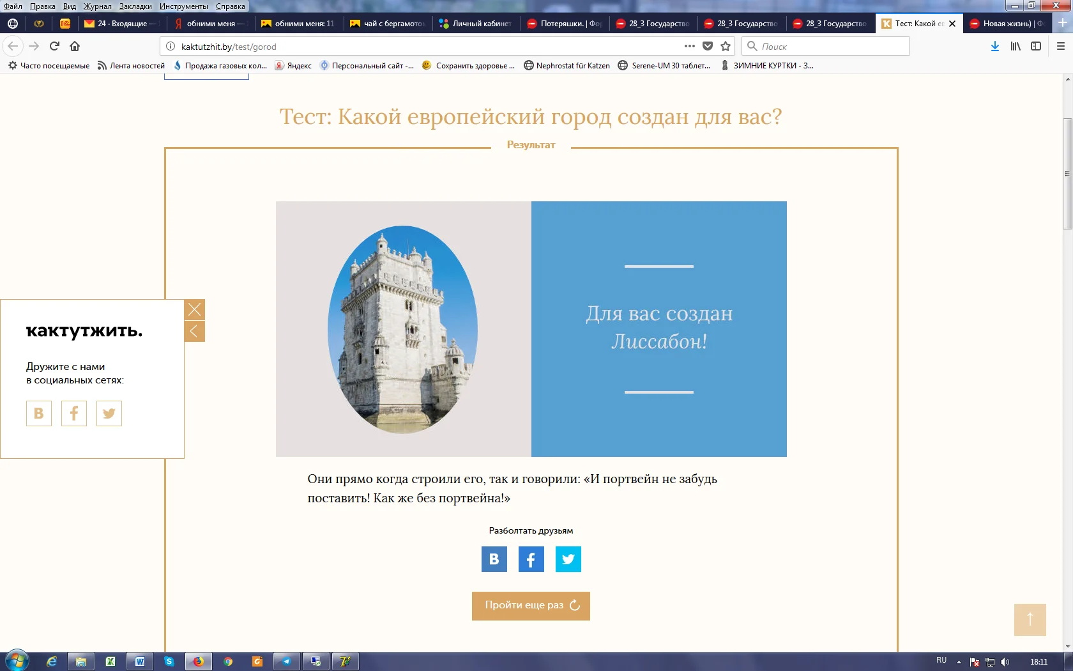Retake the quiz with Пройти еще раз
The image size is (1073, 671).
531,606
